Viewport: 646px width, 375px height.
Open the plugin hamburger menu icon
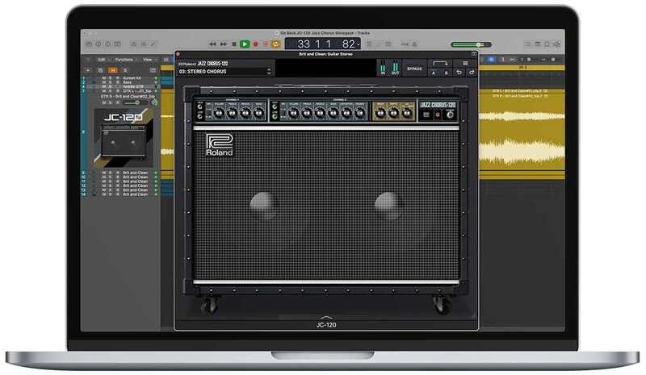pos(465,64)
